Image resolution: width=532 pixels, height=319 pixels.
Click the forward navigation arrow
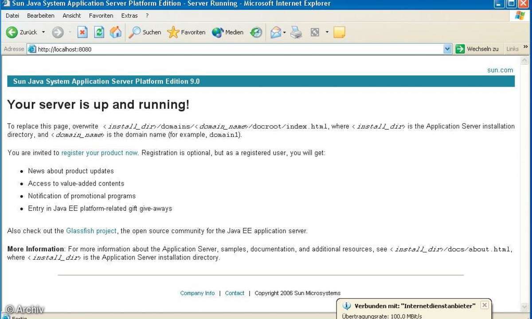tap(58, 32)
